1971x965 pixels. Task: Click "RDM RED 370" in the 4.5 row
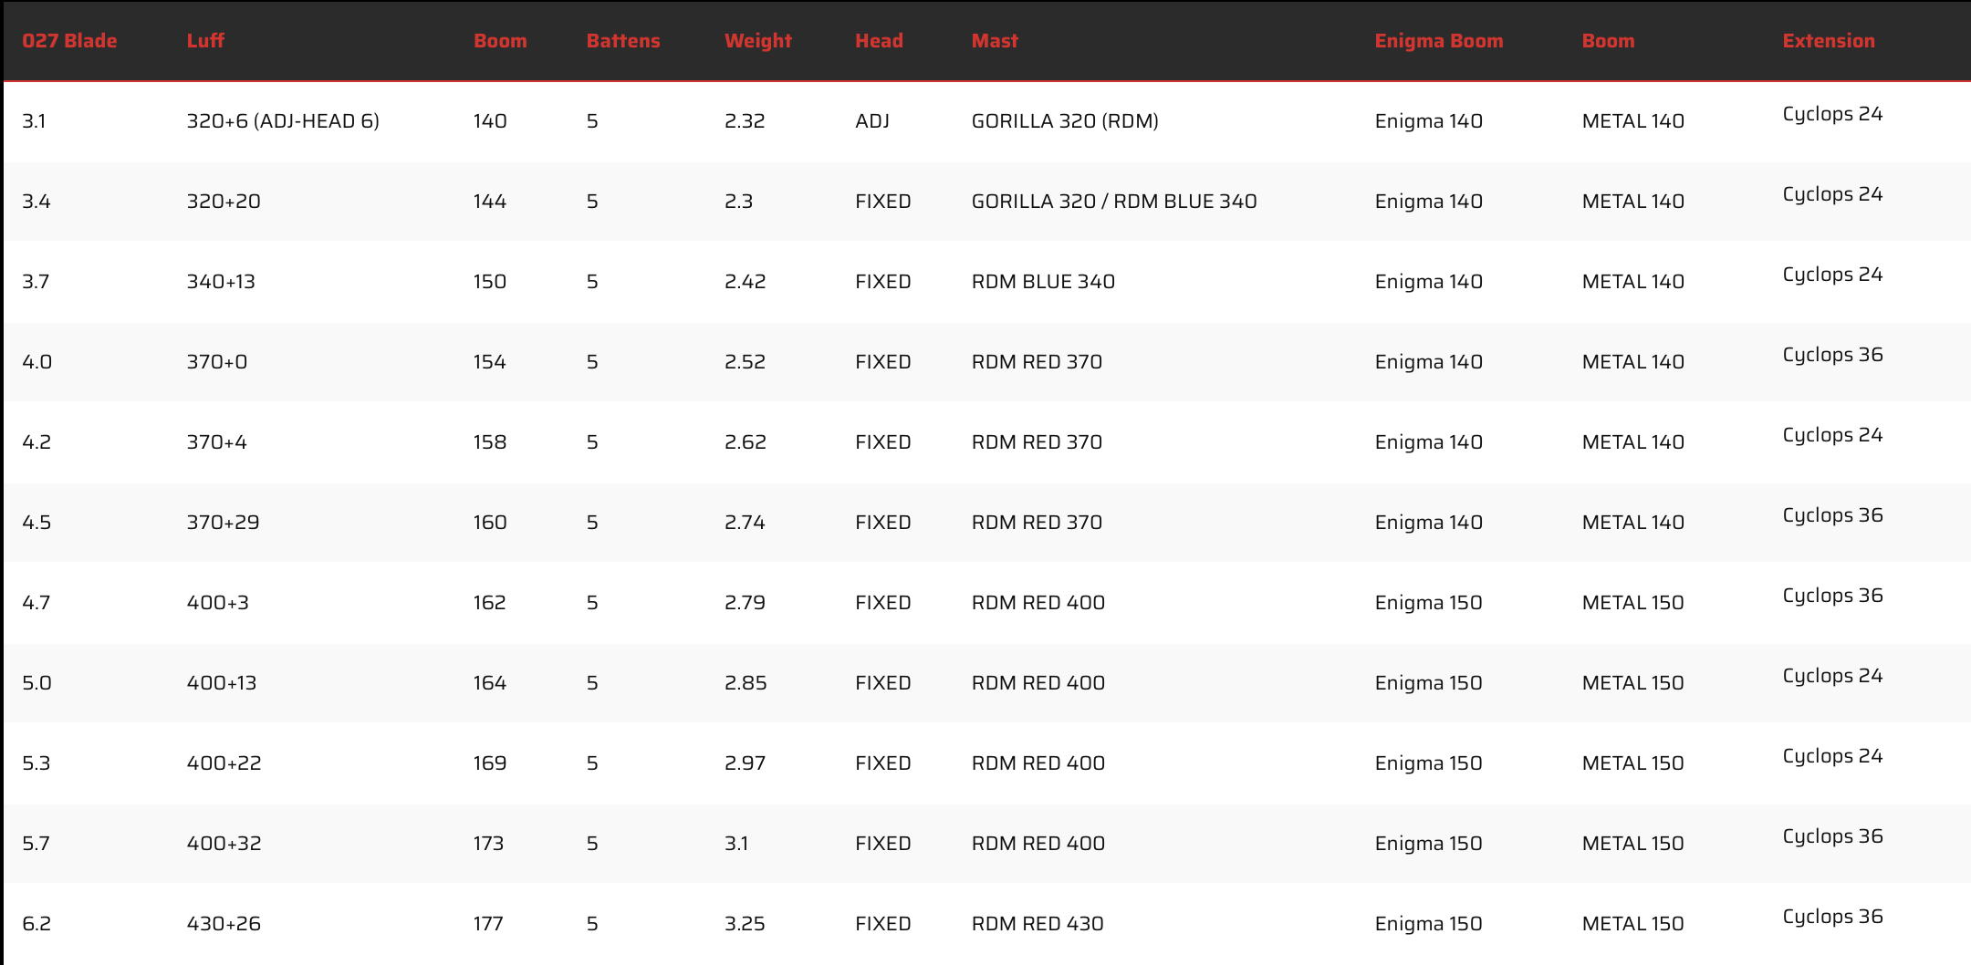tap(1037, 523)
